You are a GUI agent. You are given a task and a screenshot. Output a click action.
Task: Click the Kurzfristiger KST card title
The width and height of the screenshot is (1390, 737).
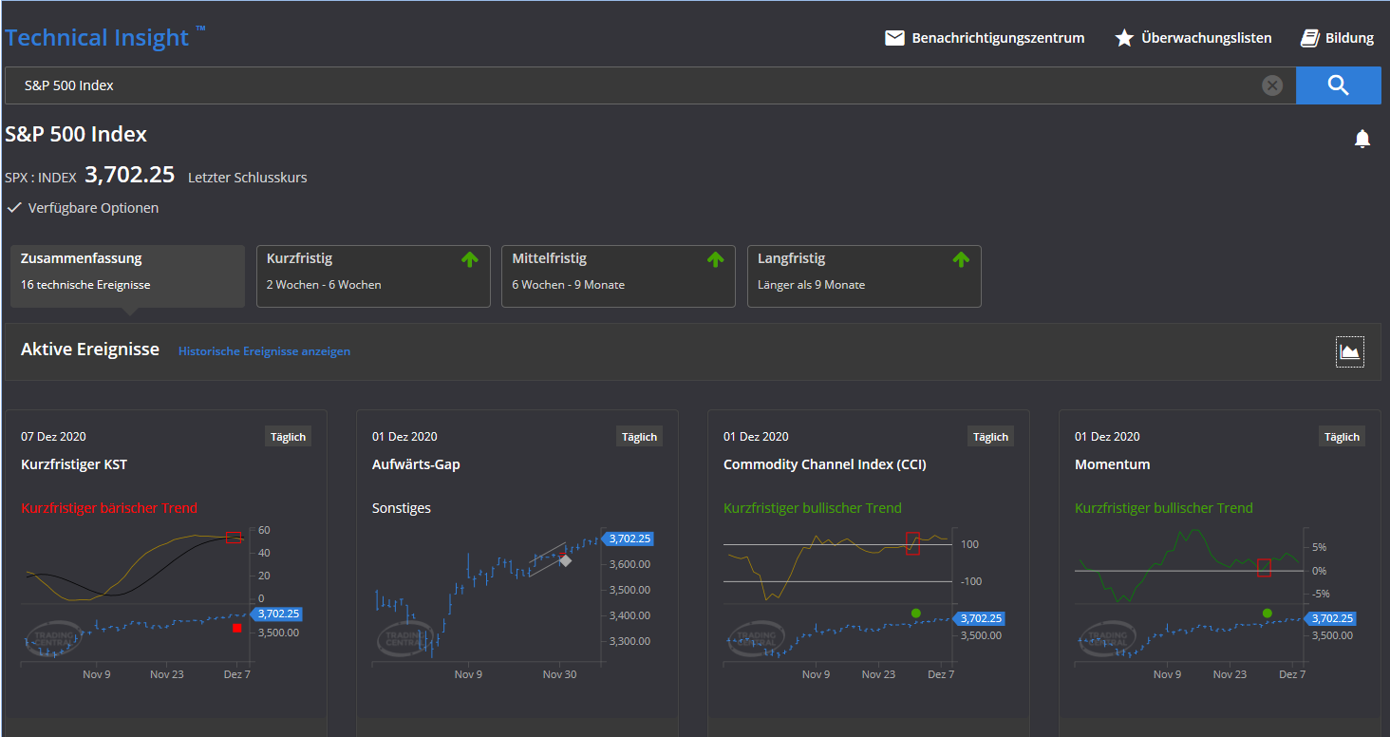pos(74,464)
